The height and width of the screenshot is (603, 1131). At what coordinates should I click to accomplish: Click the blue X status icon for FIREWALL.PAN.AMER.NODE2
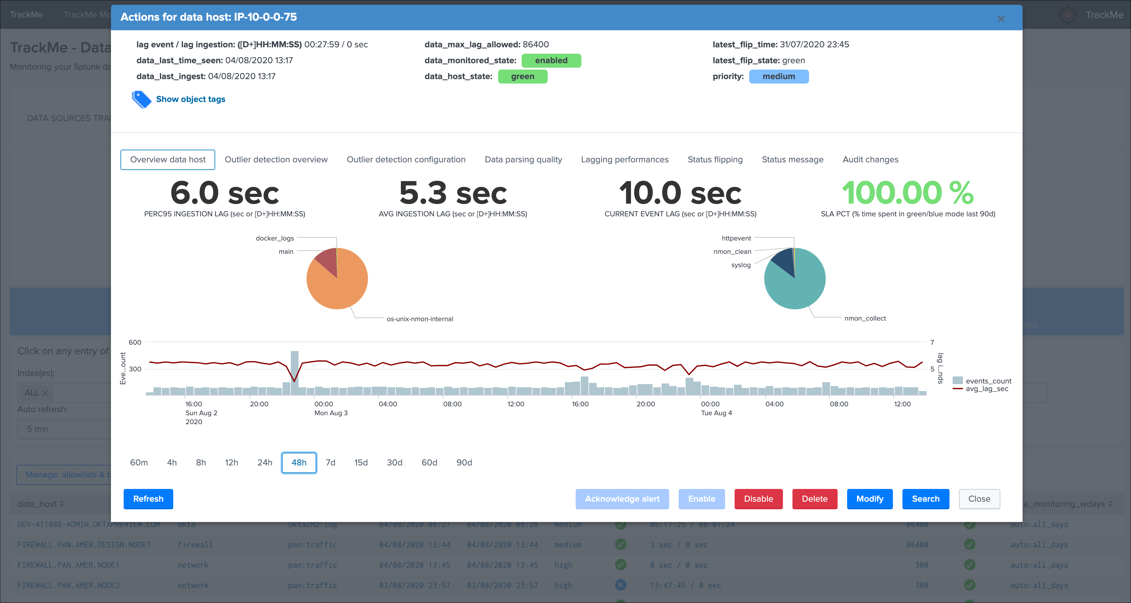coord(620,585)
